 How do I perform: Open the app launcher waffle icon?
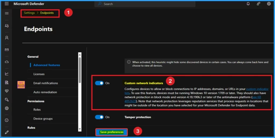(x=6, y=4)
